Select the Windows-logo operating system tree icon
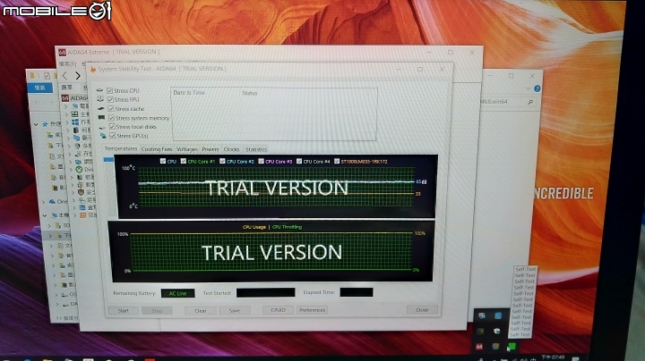Screen dimensions: 645x361 coord(75,122)
